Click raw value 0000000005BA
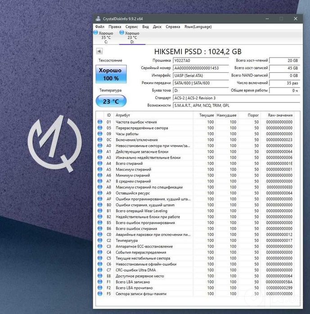This screenshot has width=310, height=314. [279, 282]
